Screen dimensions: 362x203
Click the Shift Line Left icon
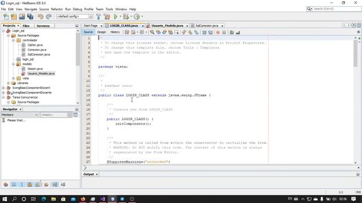pos(204,33)
